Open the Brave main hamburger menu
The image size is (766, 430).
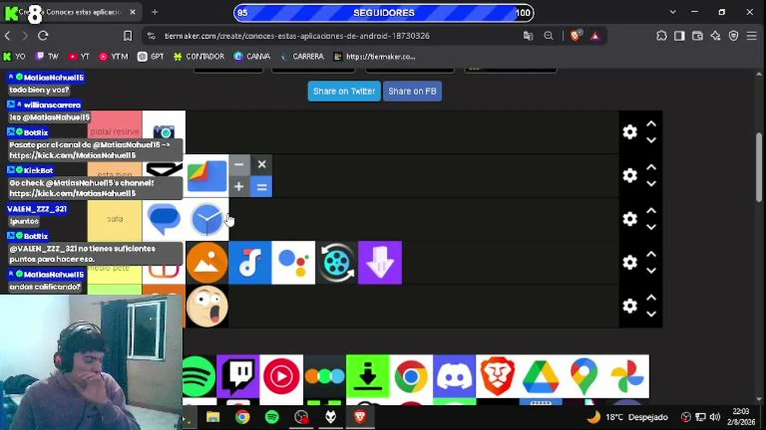752,36
